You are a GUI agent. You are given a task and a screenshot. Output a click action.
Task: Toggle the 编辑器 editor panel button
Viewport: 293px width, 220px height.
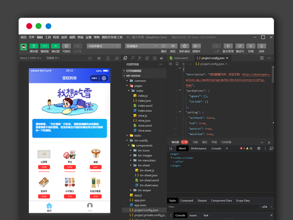point(44,46)
